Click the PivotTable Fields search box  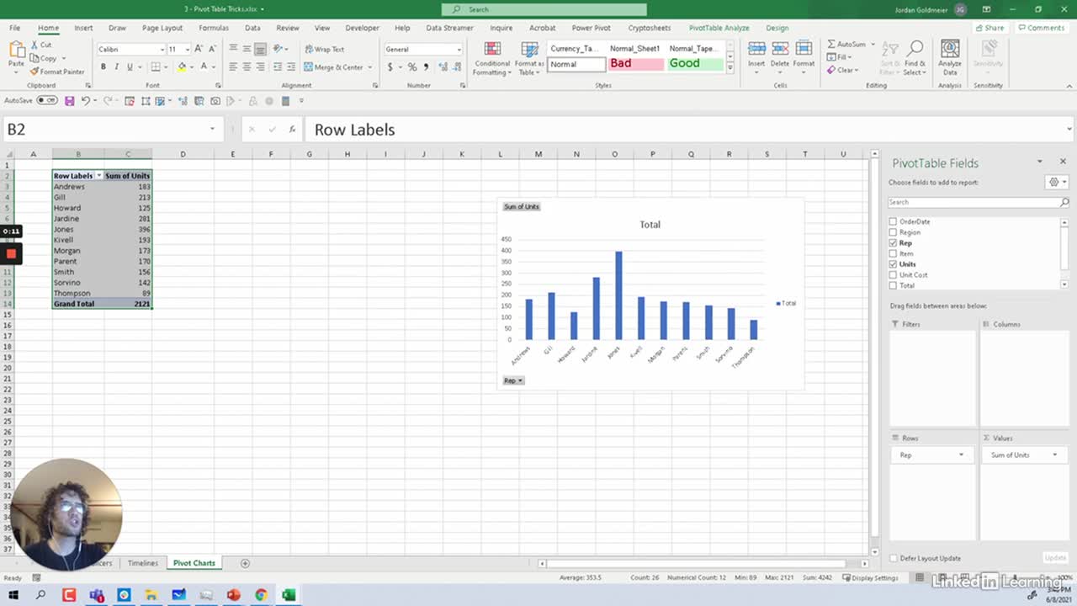pyautogui.click(x=978, y=202)
